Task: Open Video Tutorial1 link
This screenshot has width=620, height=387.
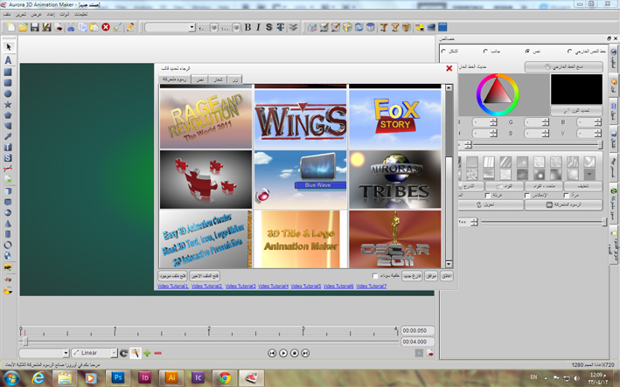Action: [x=173, y=287]
